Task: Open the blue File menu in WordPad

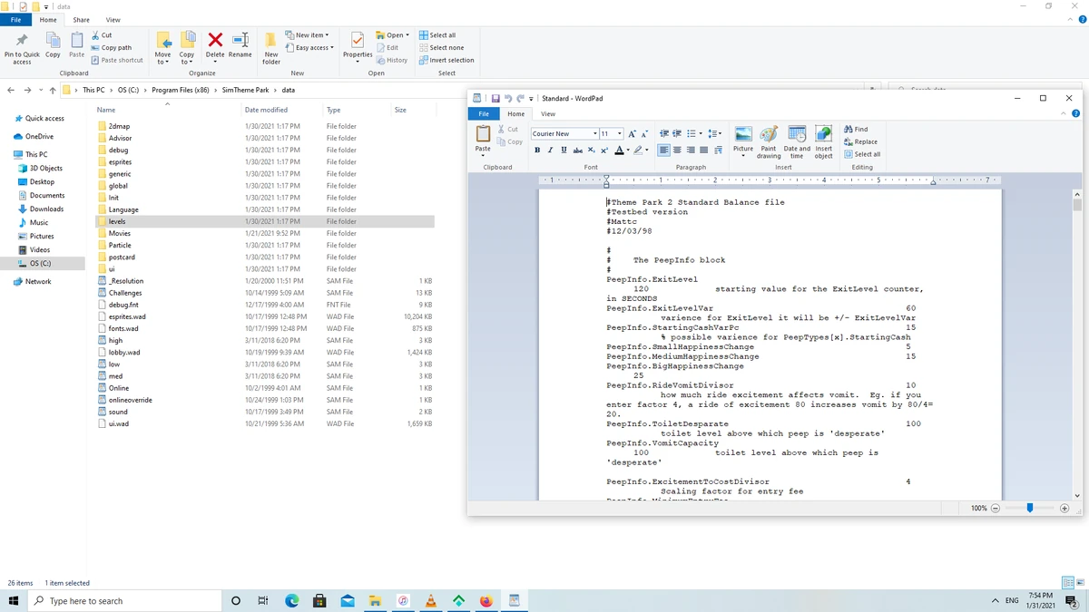Action: click(484, 113)
